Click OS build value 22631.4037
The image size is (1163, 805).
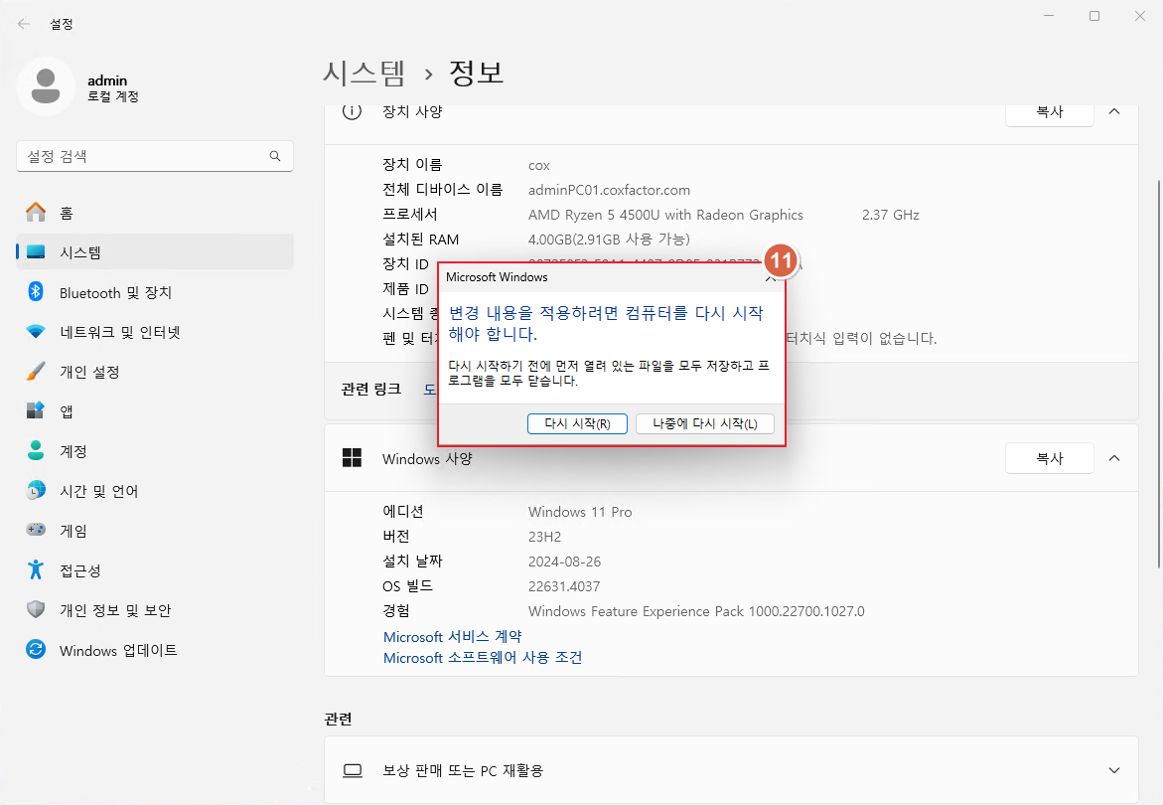pos(564,586)
